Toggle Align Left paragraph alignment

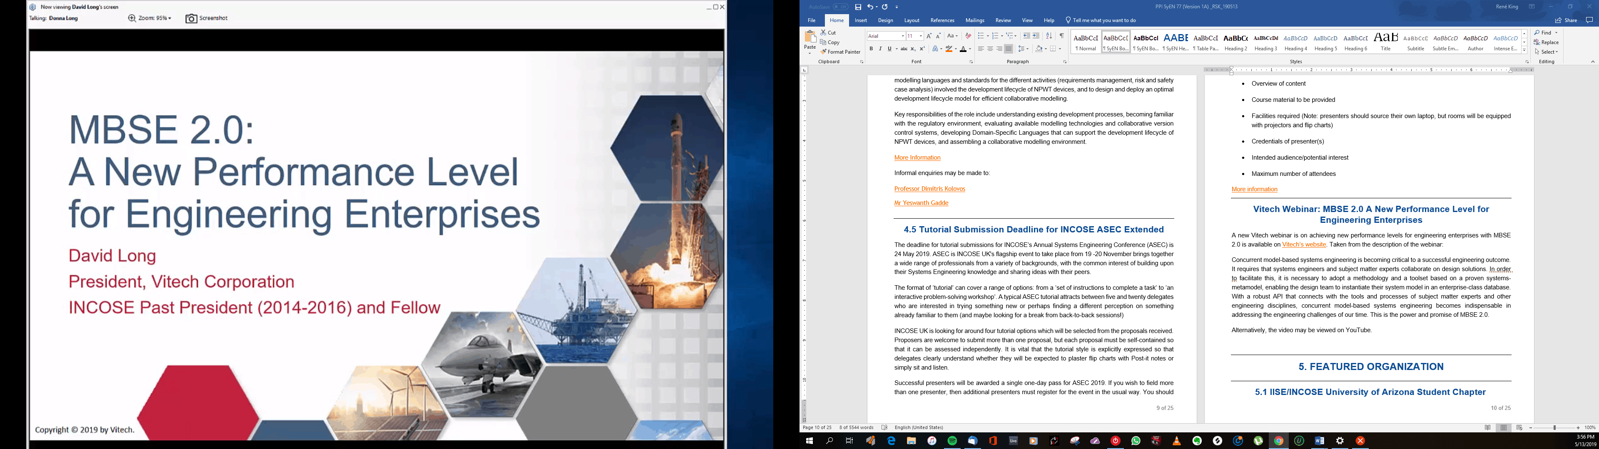(x=981, y=49)
